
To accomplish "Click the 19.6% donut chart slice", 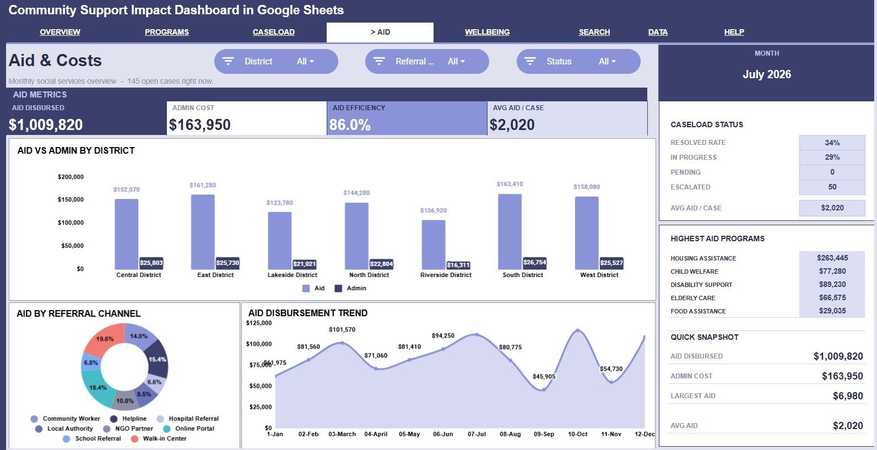I will click(104, 338).
